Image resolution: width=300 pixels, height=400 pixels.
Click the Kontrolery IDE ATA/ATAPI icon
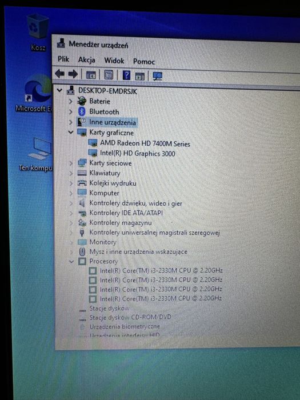coord(82,213)
